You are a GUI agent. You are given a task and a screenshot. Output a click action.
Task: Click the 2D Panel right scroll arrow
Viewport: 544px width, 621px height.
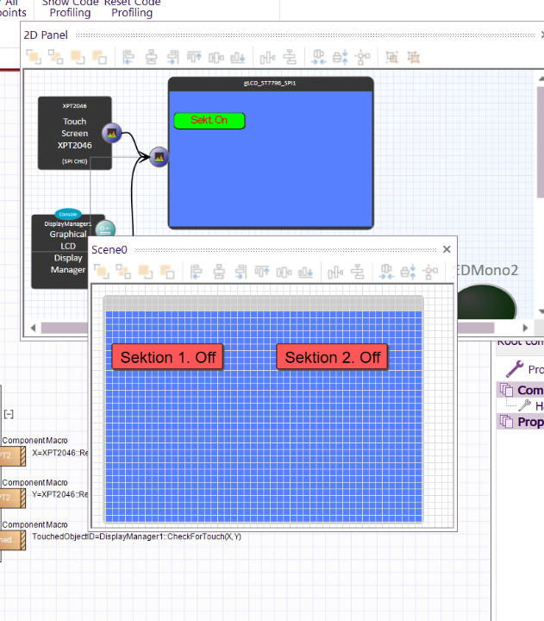pyautogui.click(x=525, y=328)
